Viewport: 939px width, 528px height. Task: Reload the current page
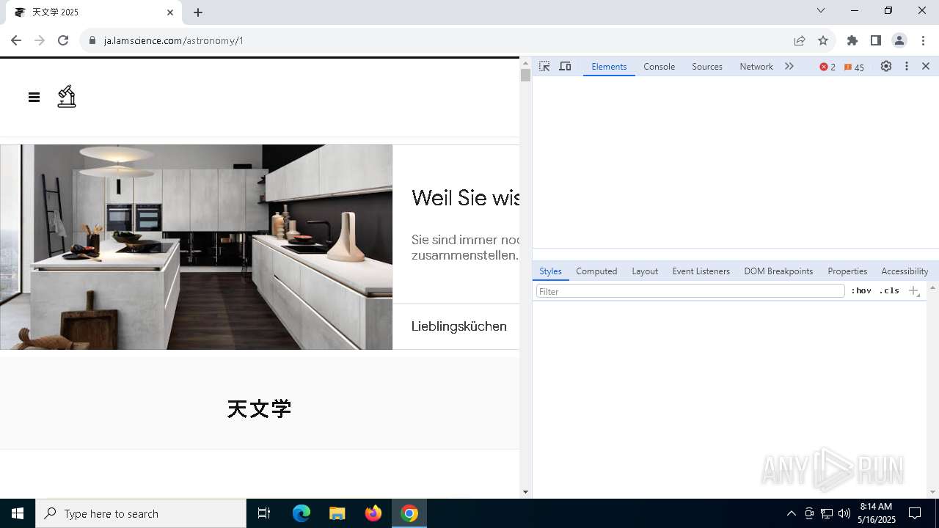63,40
